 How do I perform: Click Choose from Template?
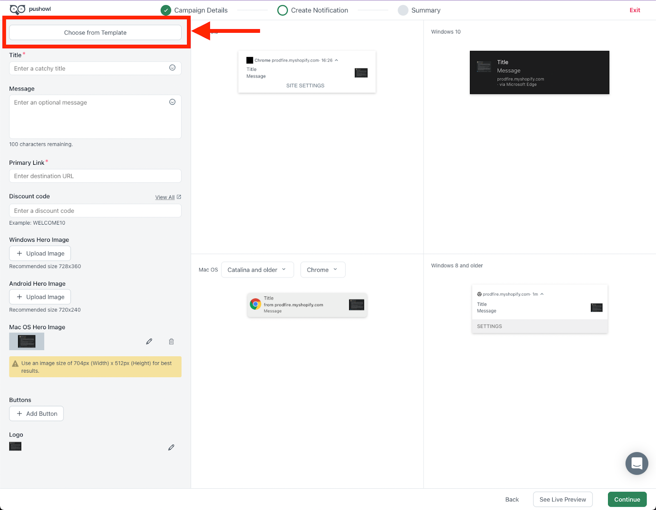pyautogui.click(x=95, y=32)
